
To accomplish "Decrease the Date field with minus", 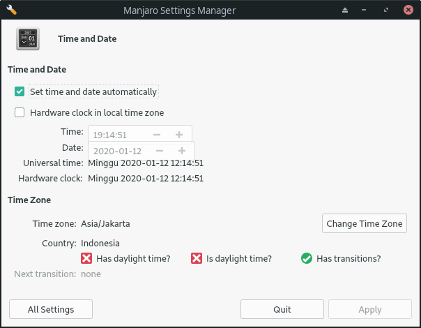I will tap(160, 151).
